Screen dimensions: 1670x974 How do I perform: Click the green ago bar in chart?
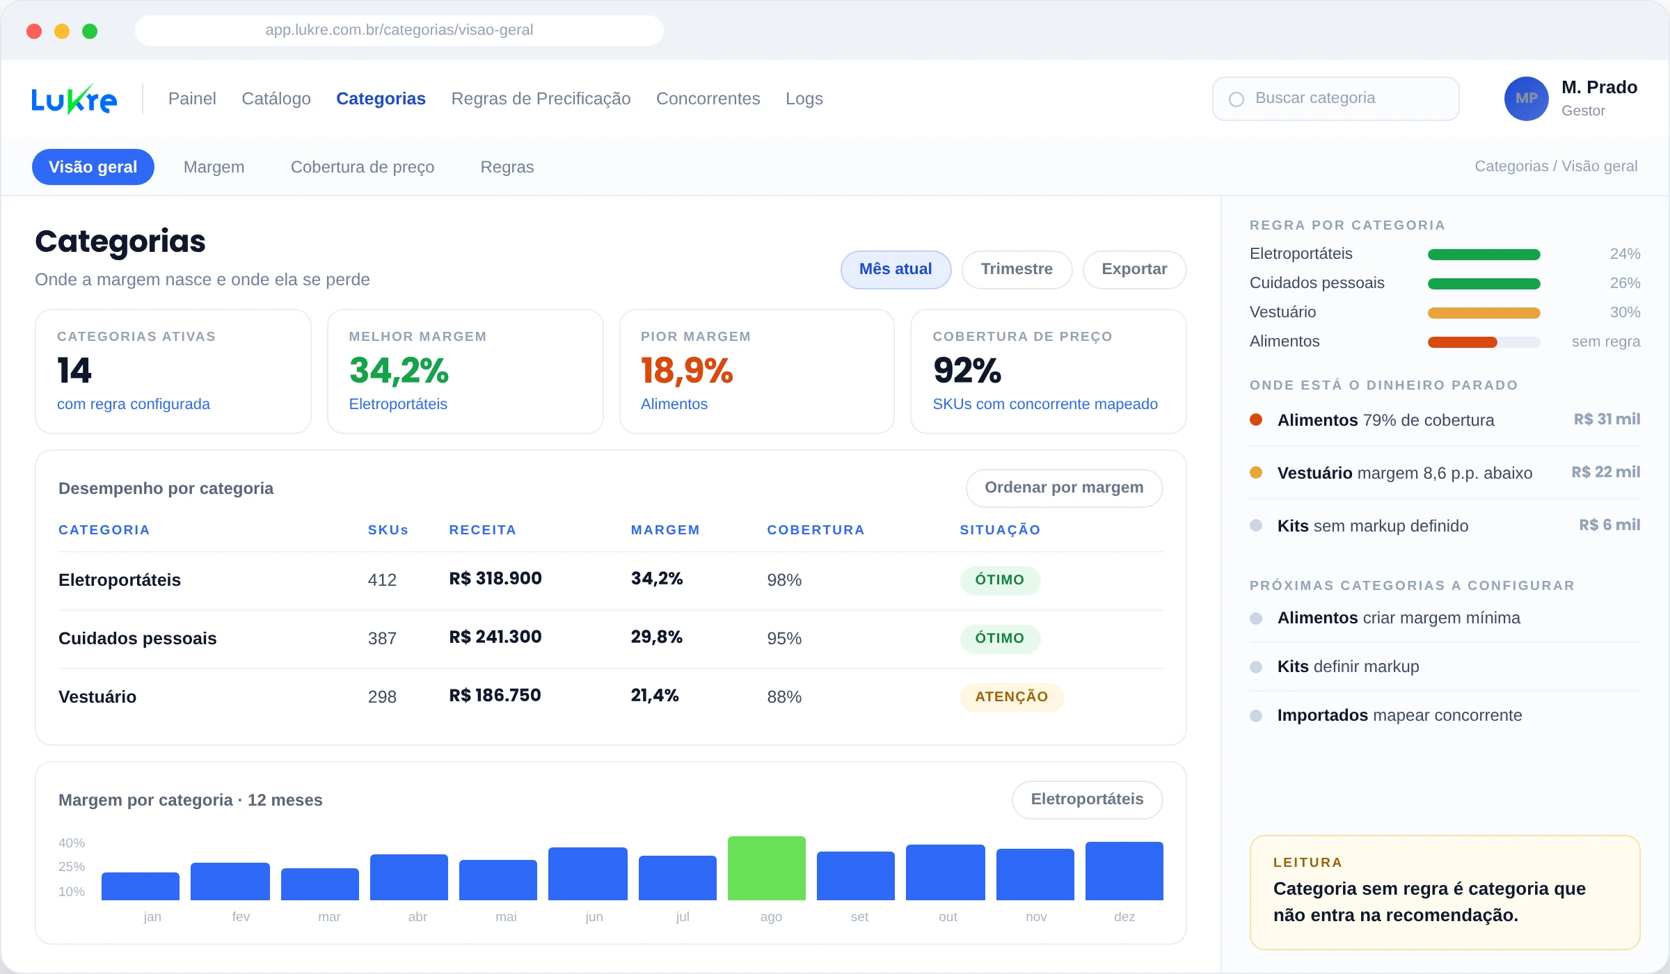(767, 868)
